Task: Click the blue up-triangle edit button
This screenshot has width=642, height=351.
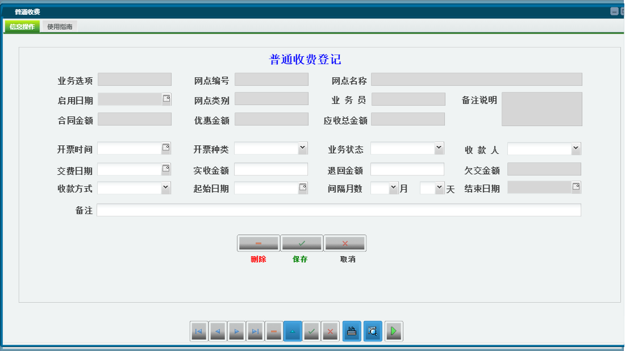Action: pos(293,331)
